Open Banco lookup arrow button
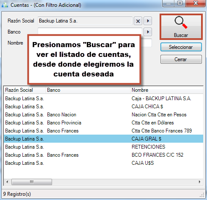The width and height of the screenshot is (207, 200). click(x=148, y=32)
